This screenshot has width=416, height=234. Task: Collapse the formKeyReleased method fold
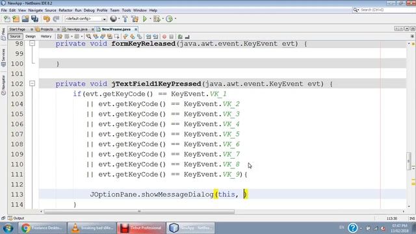tap(32, 43)
